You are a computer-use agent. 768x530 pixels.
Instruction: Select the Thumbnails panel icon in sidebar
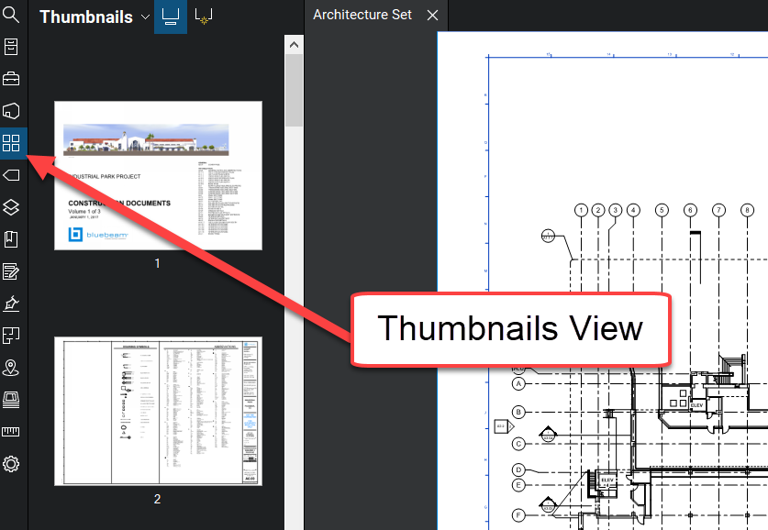10,143
